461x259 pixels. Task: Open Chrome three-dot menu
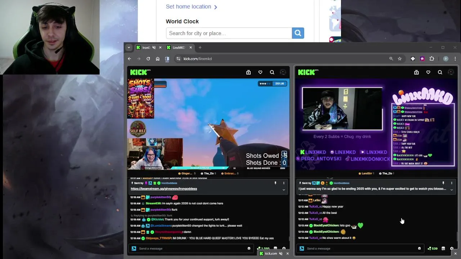pos(455,59)
